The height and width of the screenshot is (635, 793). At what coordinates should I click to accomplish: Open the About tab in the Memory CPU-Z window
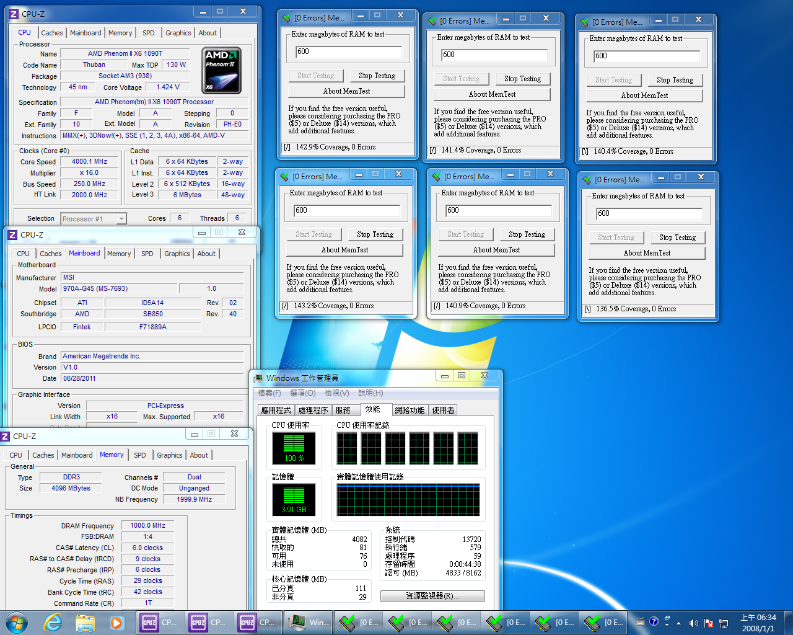coord(199,455)
